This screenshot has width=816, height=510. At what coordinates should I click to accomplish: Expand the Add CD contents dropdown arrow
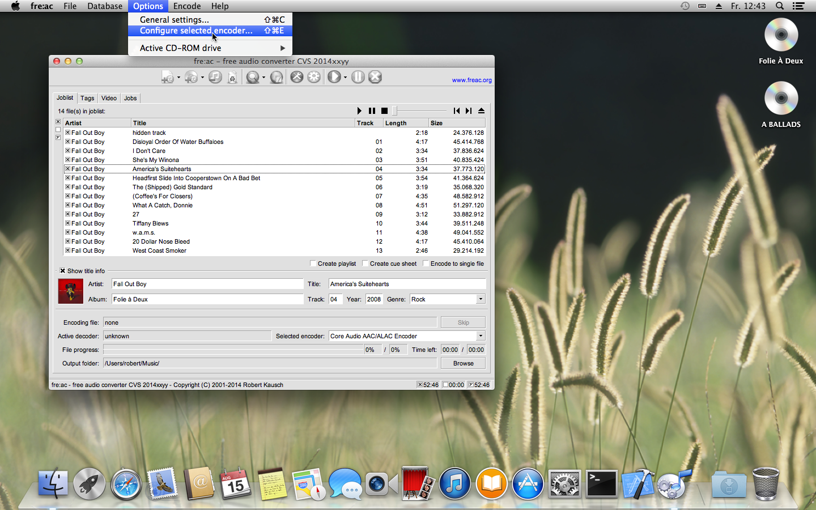point(202,78)
